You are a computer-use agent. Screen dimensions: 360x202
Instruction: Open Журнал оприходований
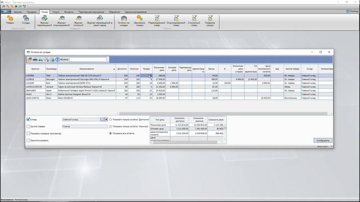tap(61, 21)
